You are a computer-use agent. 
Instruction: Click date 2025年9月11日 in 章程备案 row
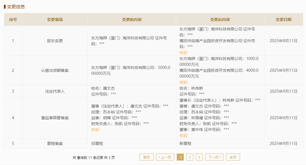283,144
